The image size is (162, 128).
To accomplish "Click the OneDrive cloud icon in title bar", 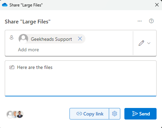I will [x=5, y=5].
